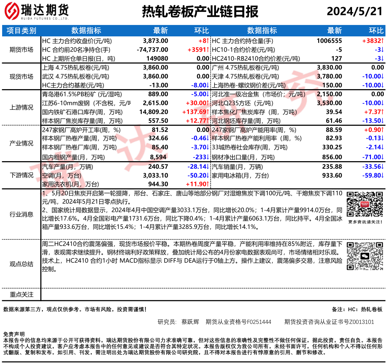Select the 上游情况 category cell
The height and width of the screenshot is (364, 387).
pyautogui.click(x=21, y=107)
